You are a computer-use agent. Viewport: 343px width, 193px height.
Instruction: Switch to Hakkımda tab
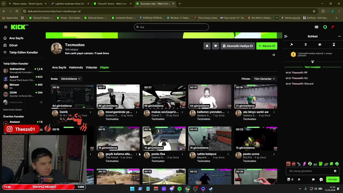pos(76,68)
